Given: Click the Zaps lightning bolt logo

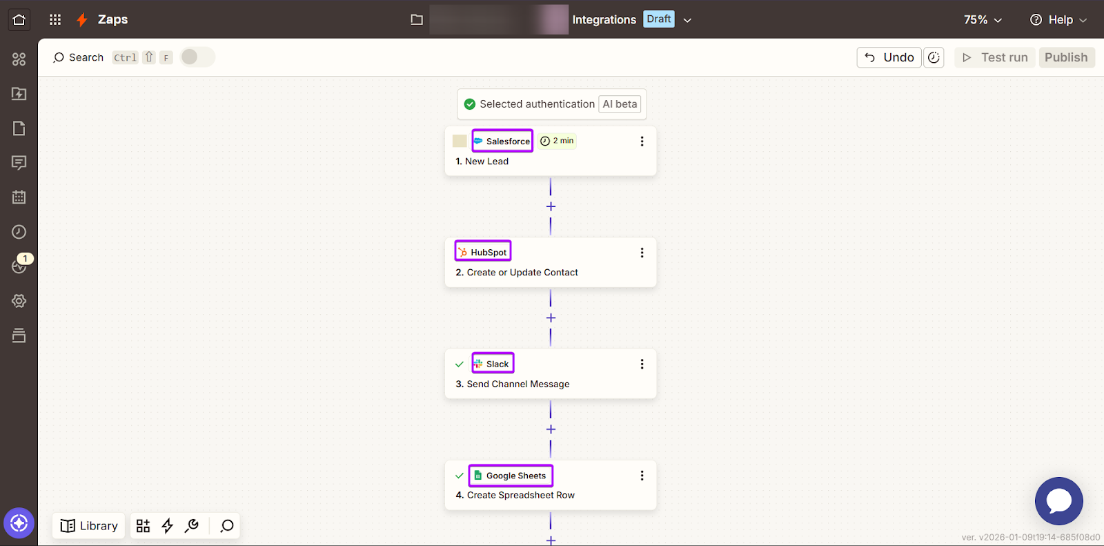Looking at the screenshot, I should coord(82,19).
